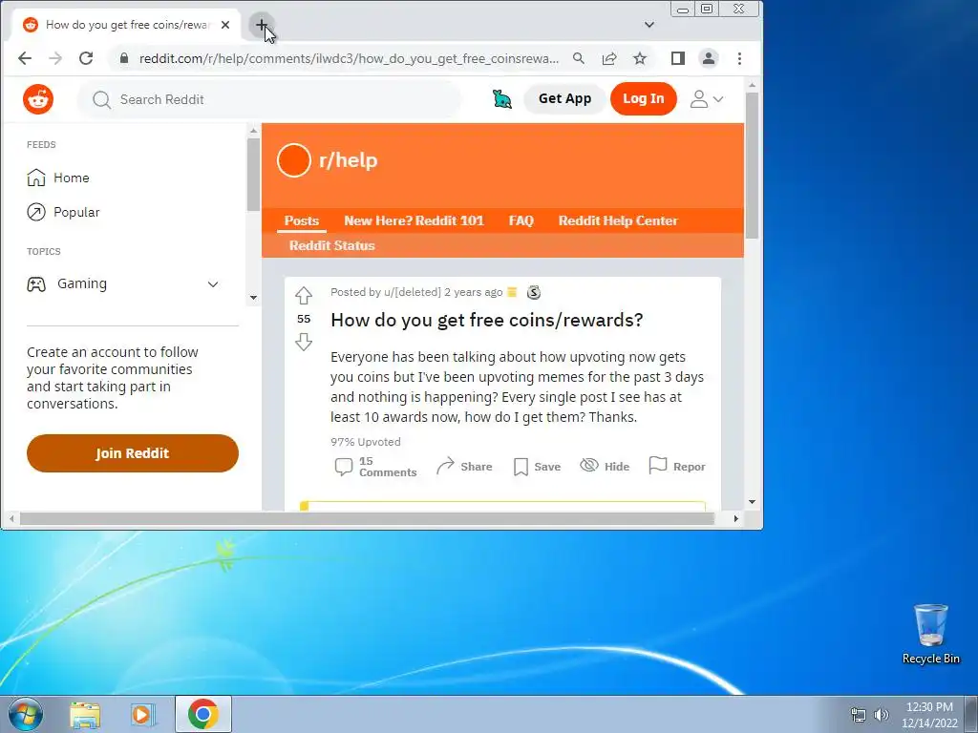978x733 pixels.
Task: Go to the Home feed
Action: point(58,178)
